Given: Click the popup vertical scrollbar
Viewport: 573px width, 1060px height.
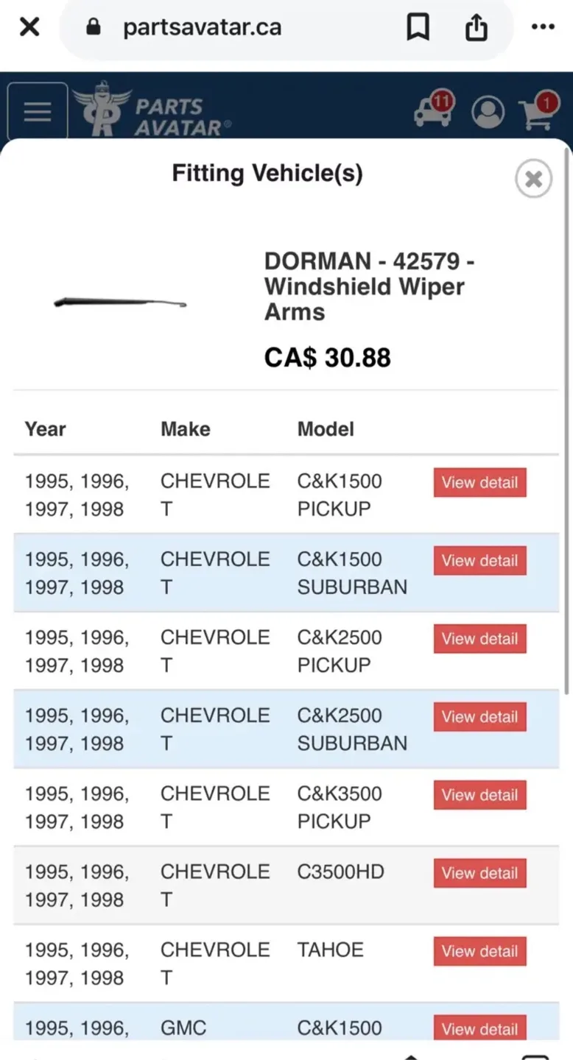Looking at the screenshot, I should 566,420.
